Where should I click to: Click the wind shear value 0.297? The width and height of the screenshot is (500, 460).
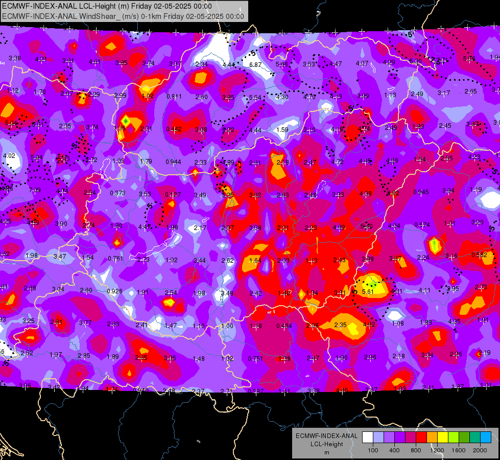point(256,391)
